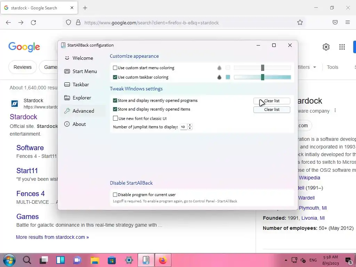Open the three-dot menu beside company subtitle
Image resolution: width=356 pixels, height=267 pixels.
pyautogui.click(x=335, y=111)
